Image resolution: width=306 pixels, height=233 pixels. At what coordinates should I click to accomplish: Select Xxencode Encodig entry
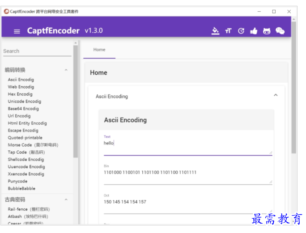[26, 174]
